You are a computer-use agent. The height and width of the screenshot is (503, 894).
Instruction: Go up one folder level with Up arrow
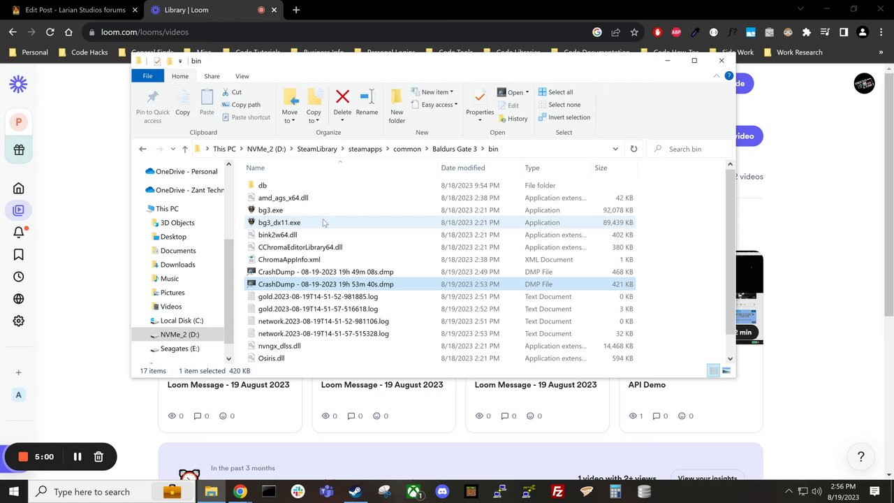click(185, 149)
